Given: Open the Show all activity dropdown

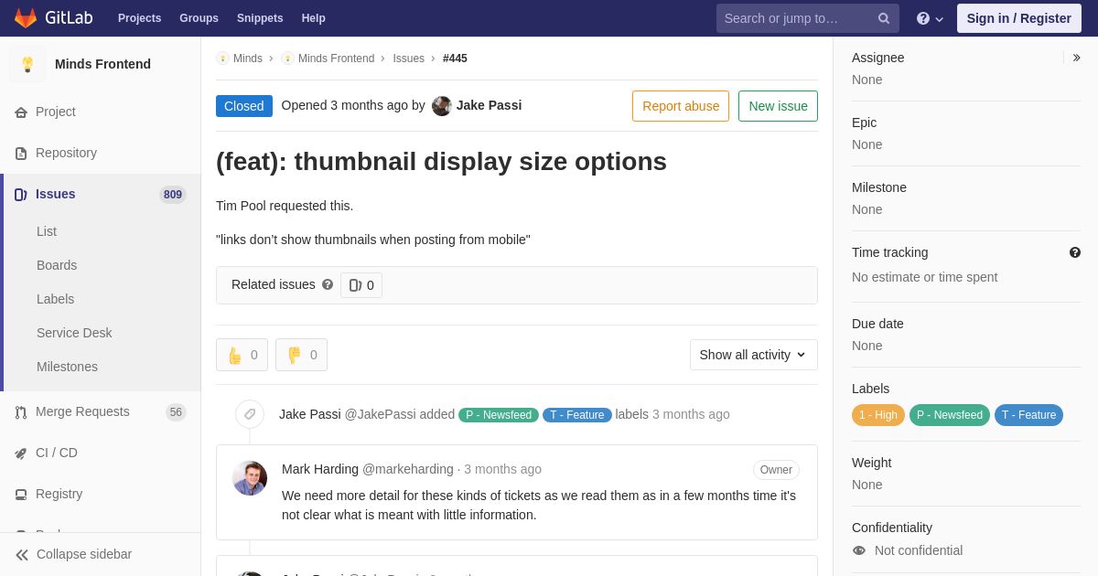Looking at the screenshot, I should click(754, 355).
